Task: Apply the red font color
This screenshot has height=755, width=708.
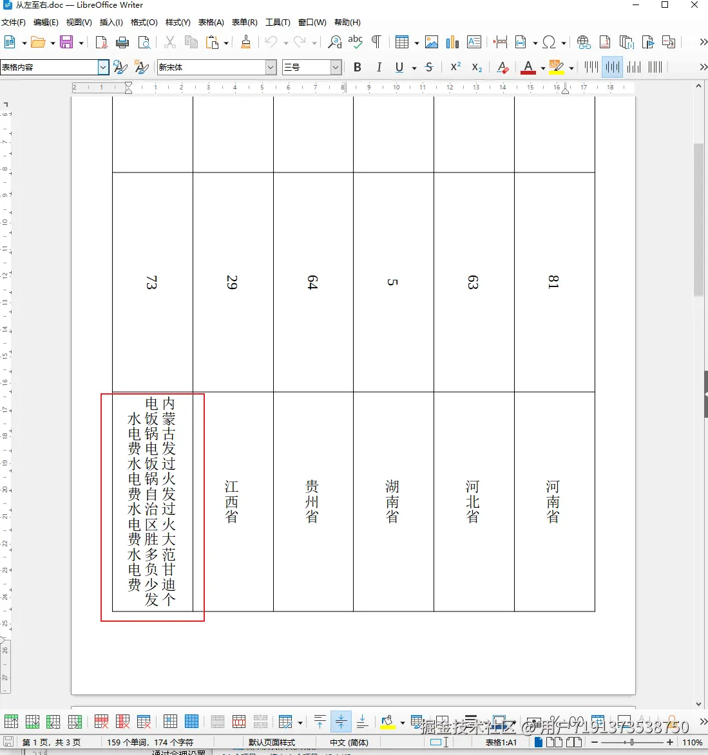Action: click(x=528, y=68)
